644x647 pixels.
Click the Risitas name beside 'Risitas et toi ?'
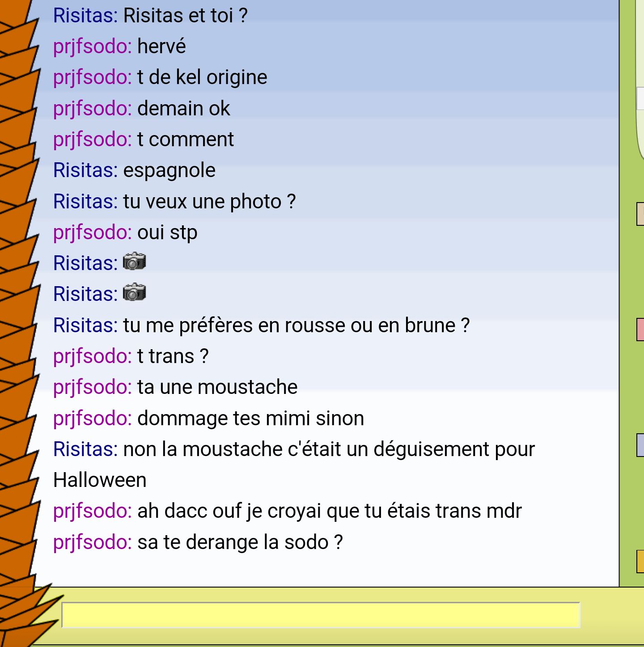(85, 16)
